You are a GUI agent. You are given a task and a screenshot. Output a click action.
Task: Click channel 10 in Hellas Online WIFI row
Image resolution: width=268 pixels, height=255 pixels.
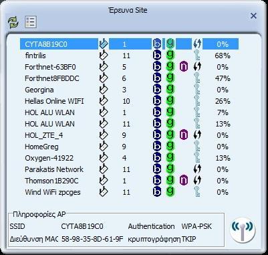point(126,101)
